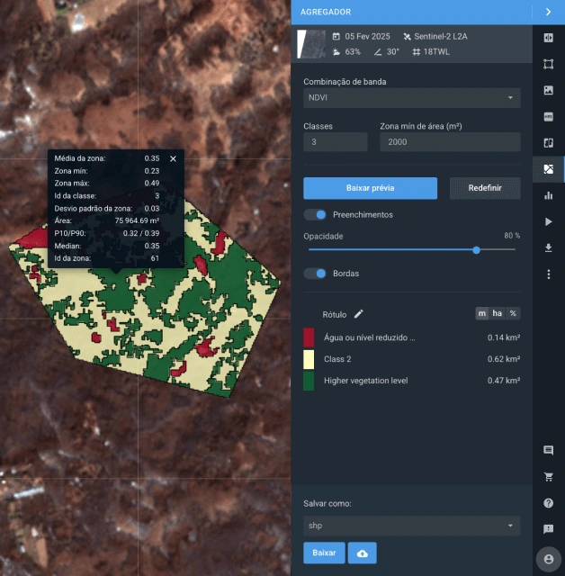The height and width of the screenshot is (576, 565).
Task: Open the area of interest drawing tool
Action: 548,64
